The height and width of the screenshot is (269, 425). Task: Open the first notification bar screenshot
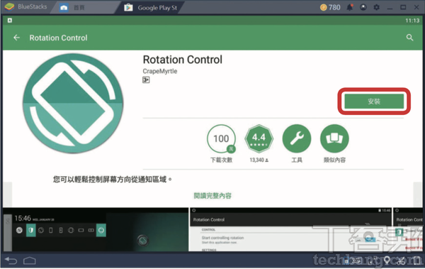96,229
